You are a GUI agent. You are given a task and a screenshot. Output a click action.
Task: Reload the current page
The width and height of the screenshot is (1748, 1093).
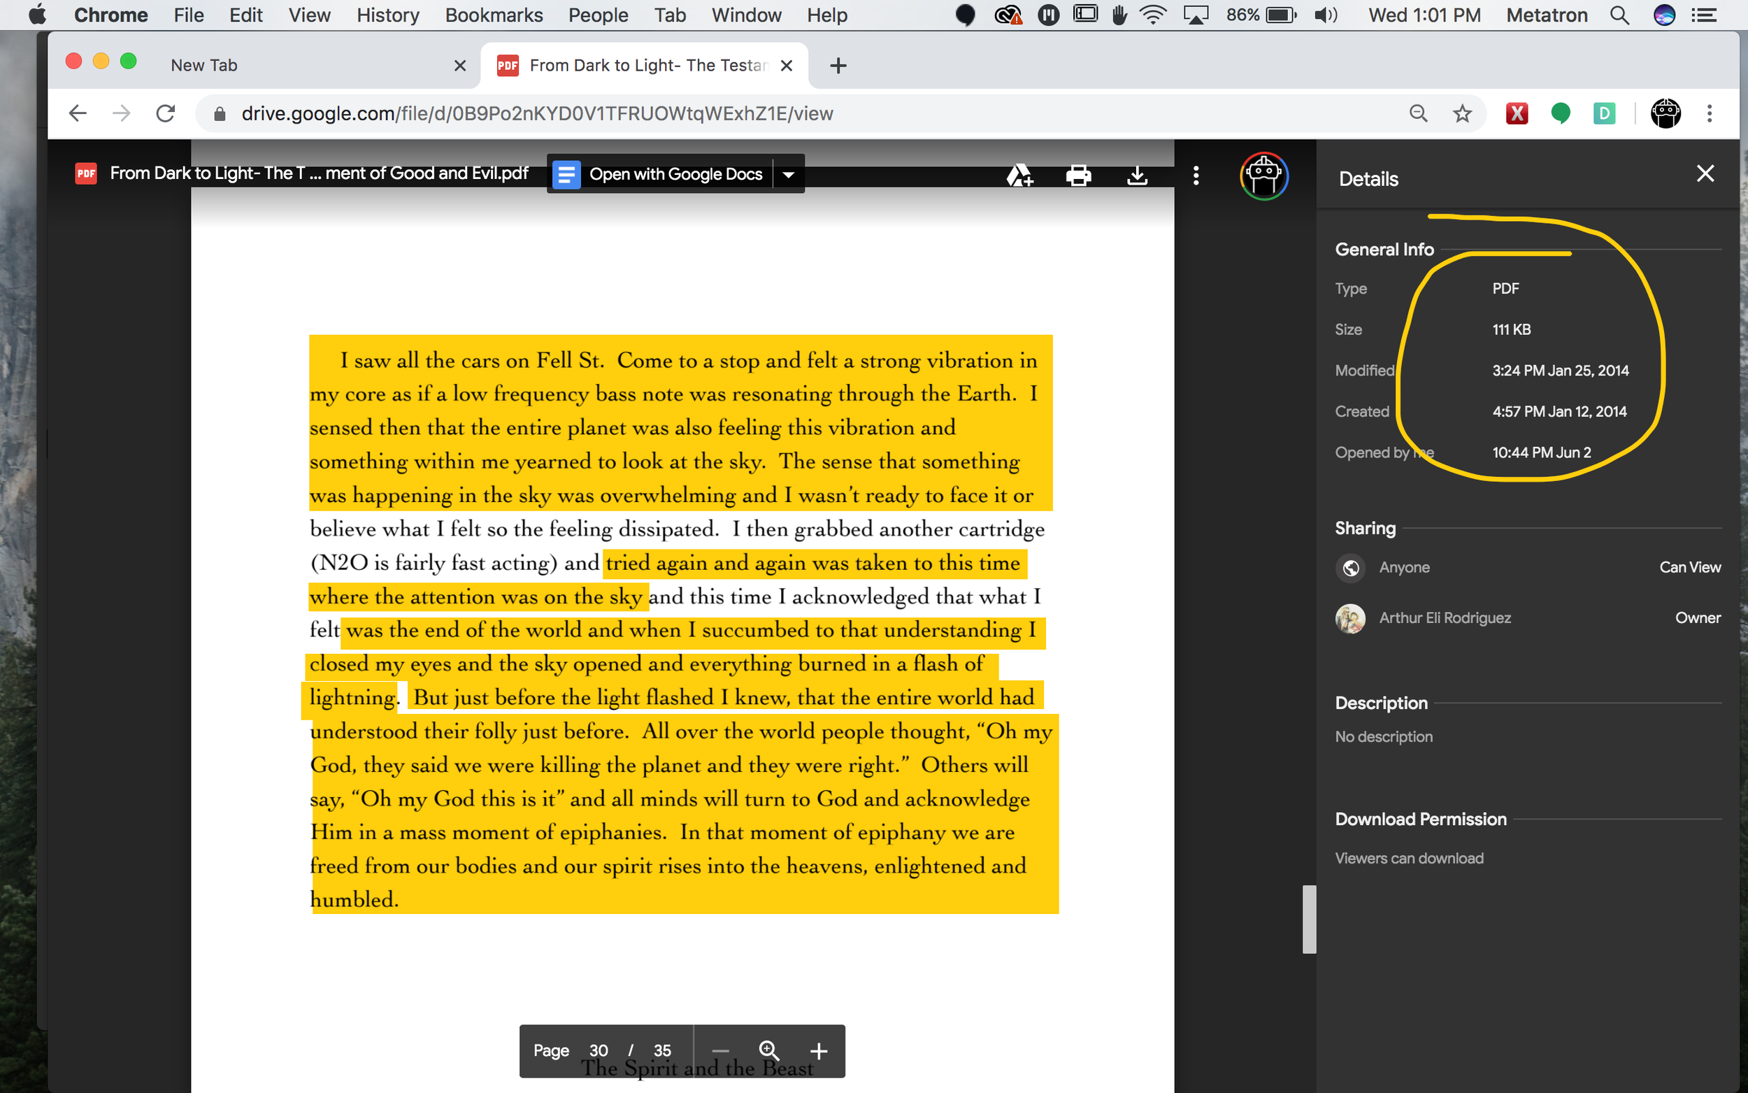click(x=166, y=113)
